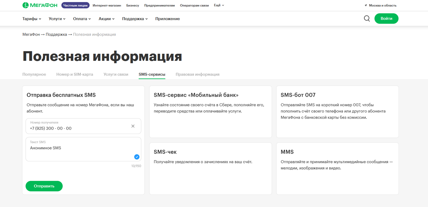Image resolution: width=428 pixels, height=207 pixels.
Task: Focus the Номер получателя input field
Action: [x=83, y=126]
